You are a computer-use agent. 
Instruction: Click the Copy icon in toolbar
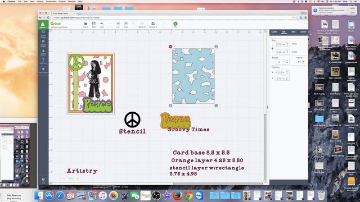(x=126, y=25)
